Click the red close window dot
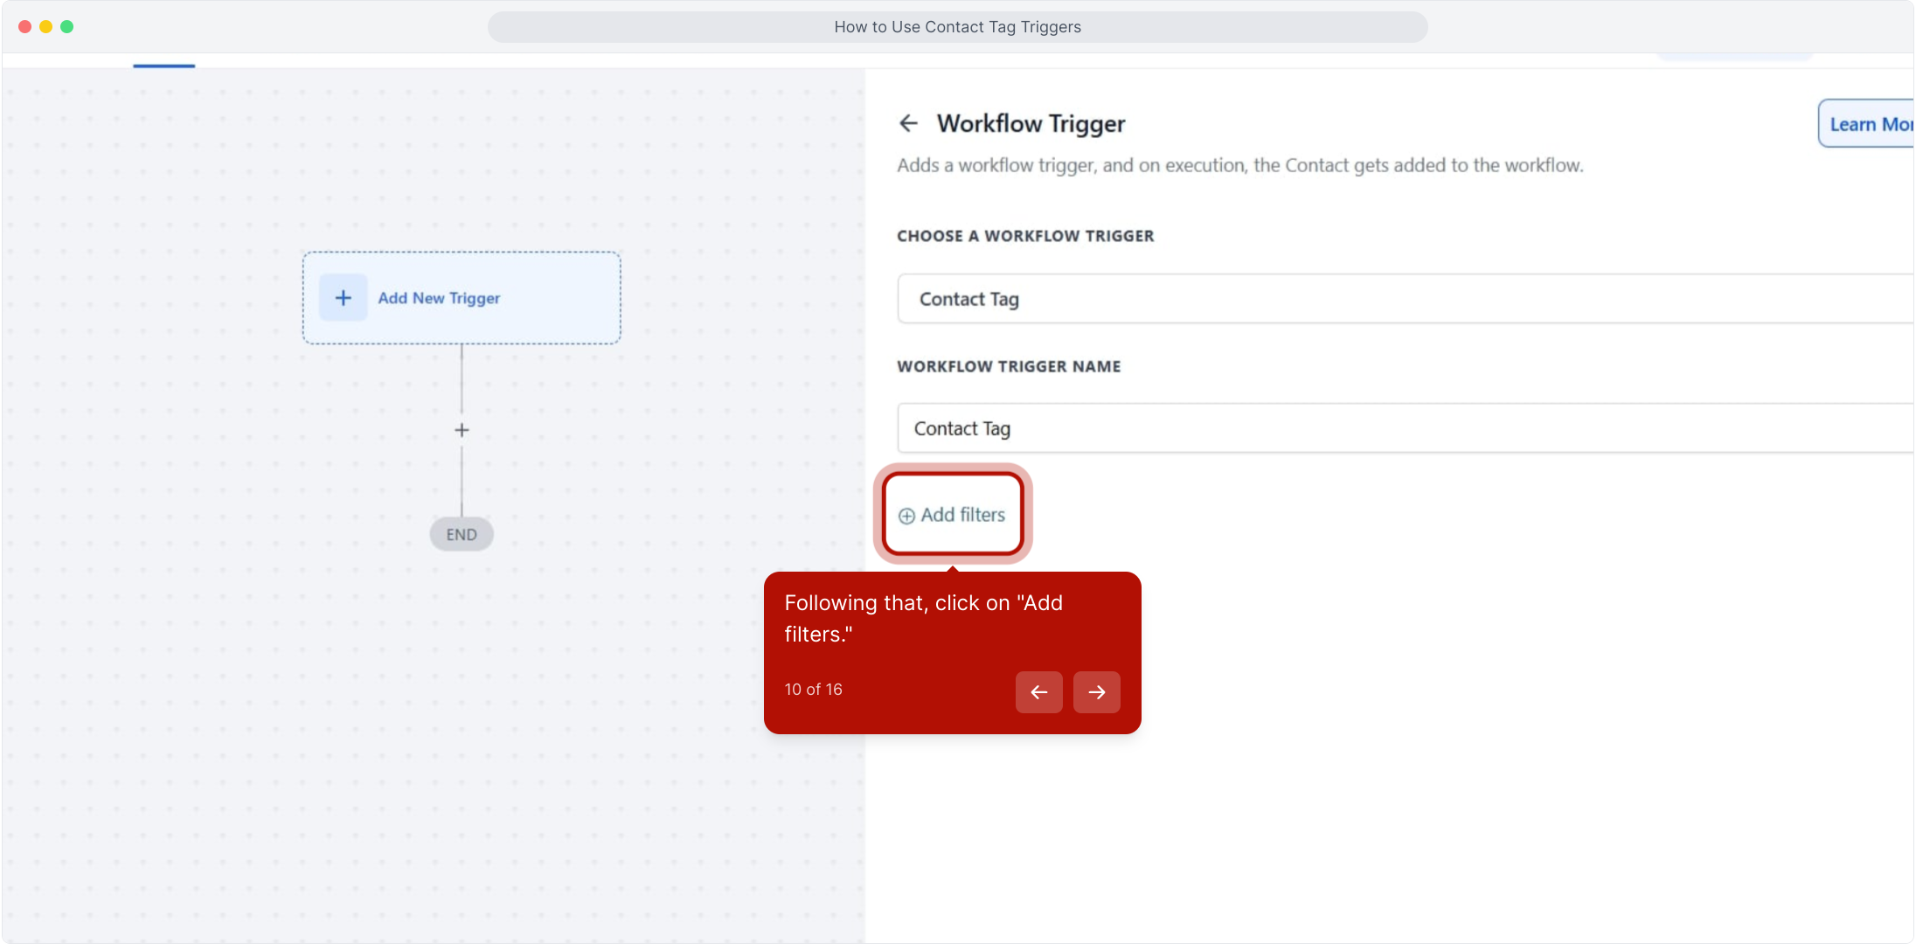The height and width of the screenshot is (944, 1916). pyautogui.click(x=24, y=27)
